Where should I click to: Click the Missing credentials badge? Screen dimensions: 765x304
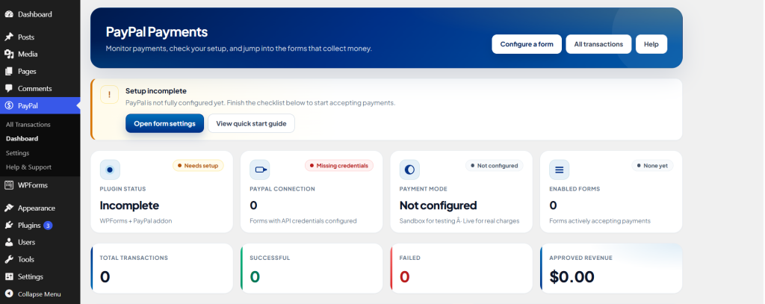coord(339,165)
